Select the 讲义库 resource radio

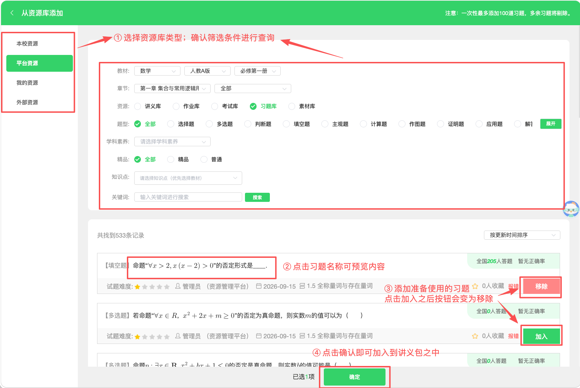point(138,106)
